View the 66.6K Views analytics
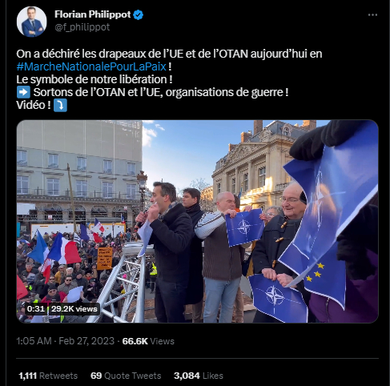Viewport: 390px width, 386px height. point(148,341)
